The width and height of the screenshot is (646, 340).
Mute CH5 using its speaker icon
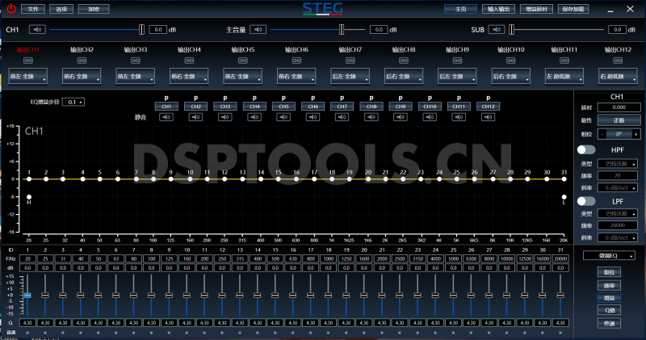[283, 117]
